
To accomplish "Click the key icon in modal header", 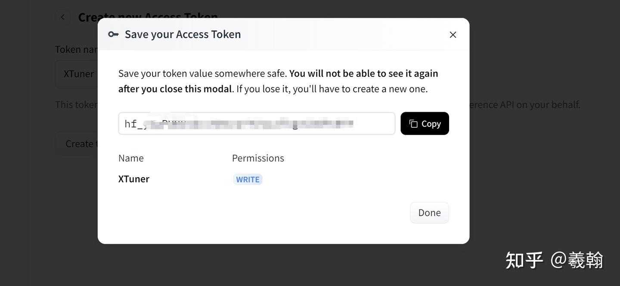I will click(x=113, y=34).
